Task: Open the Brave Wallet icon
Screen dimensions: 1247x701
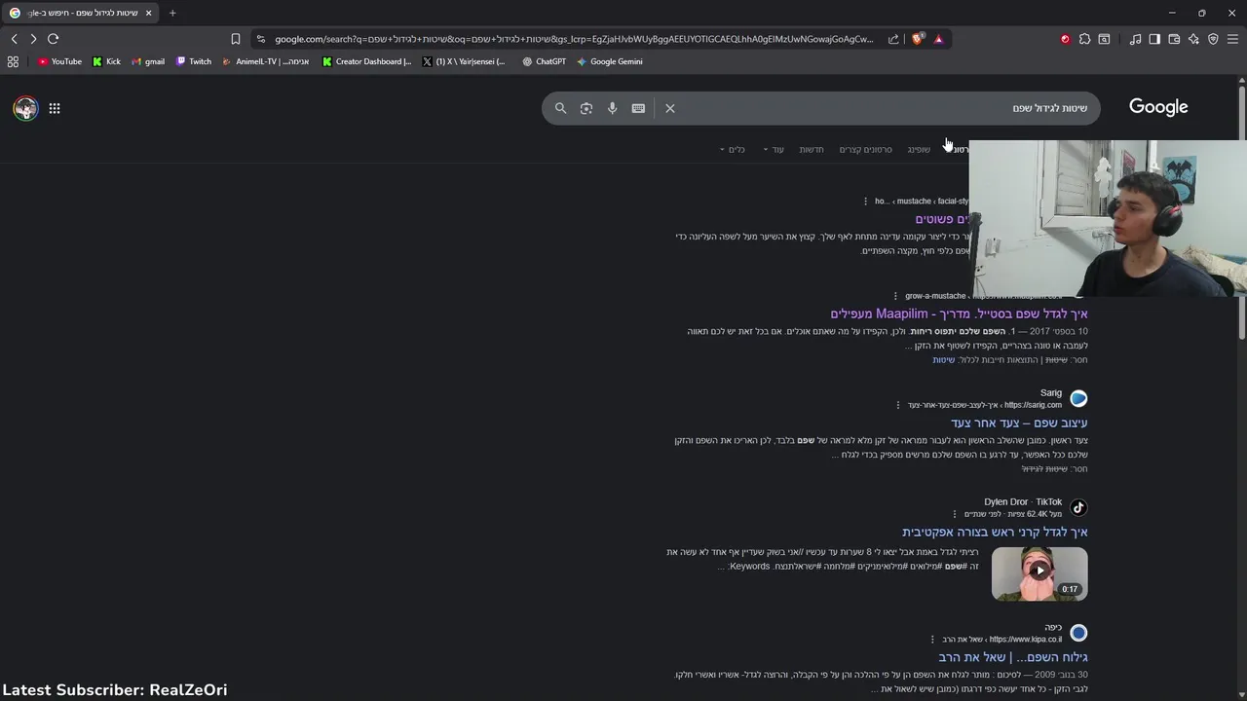Action: (1174, 39)
